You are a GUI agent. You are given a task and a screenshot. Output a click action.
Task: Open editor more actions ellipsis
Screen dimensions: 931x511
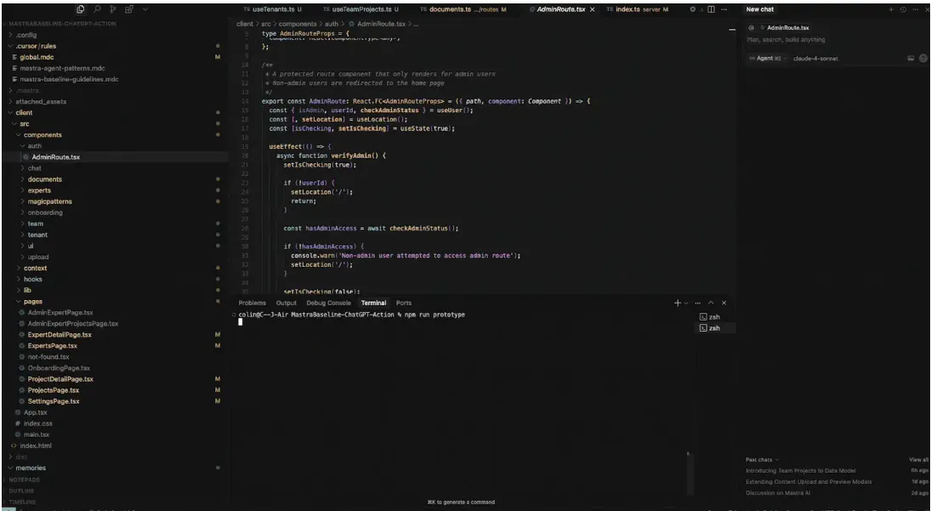(724, 9)
